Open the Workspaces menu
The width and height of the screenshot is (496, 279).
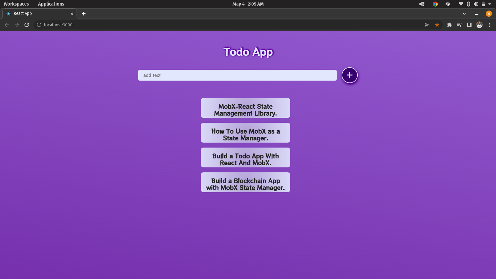tap(16, 4)
